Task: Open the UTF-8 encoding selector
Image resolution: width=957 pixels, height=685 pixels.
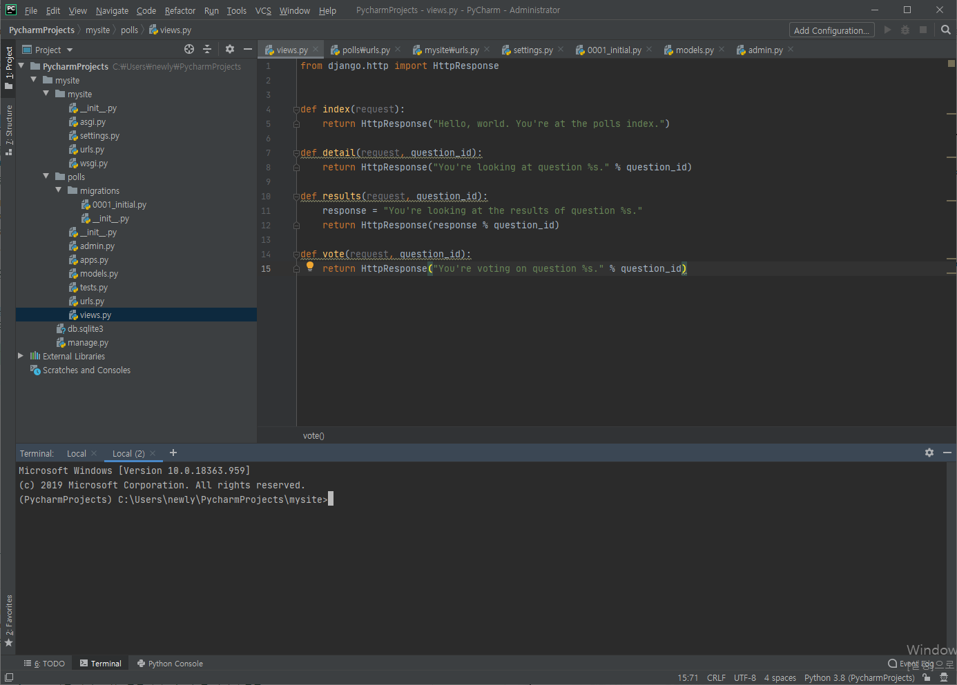Action: (745, 677)
